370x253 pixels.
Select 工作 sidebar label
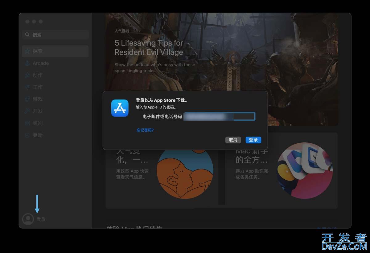38,87
